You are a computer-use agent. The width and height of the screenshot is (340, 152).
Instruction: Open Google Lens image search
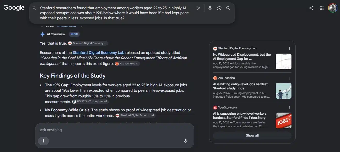219,8
